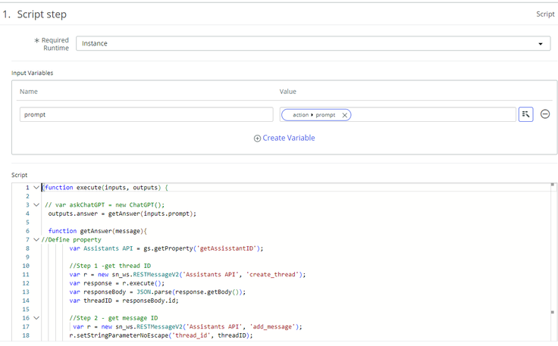Click the plus icon beside Create Variable
Screen dimensions: 558x346
click(x=257, y=139)
